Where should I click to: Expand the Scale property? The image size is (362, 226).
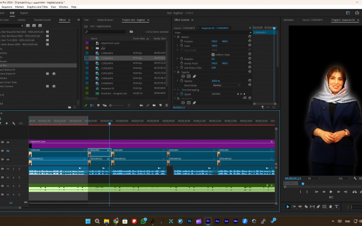click(x=176, y=45)
